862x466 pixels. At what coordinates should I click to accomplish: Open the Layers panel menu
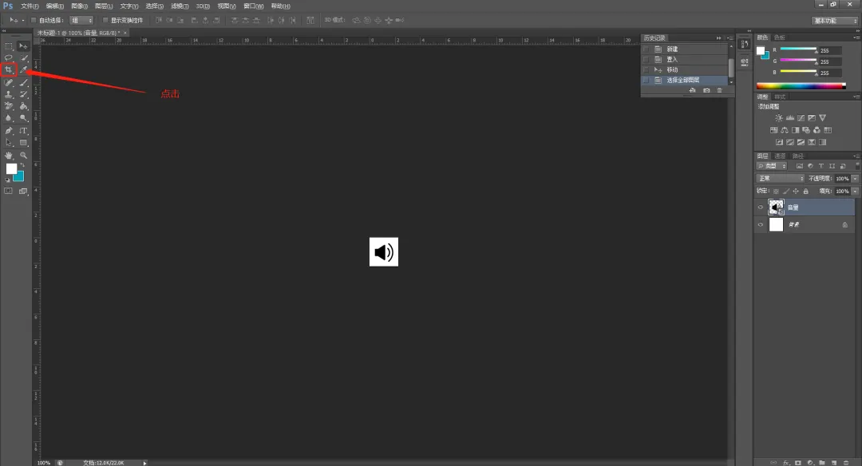[858, 156]
